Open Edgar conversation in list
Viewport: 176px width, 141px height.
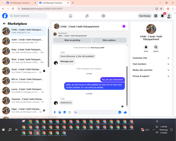(24, 110)
